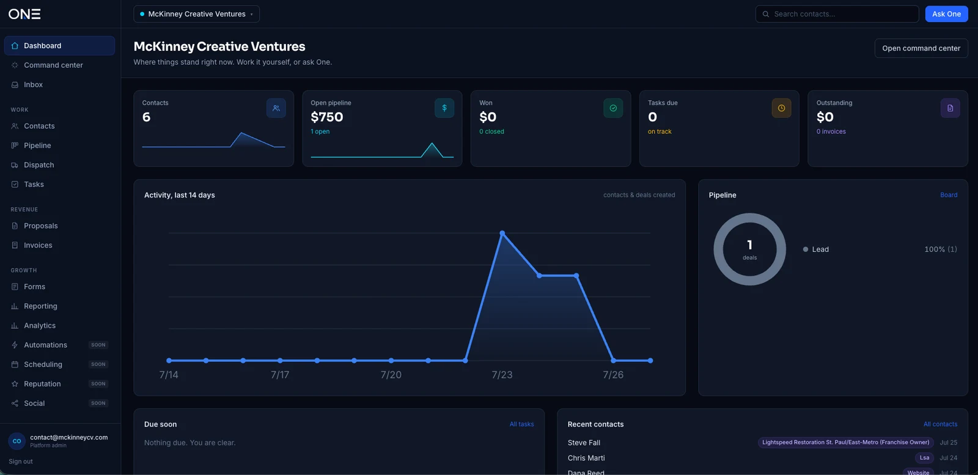Click the Lsa tag on Chris Marti row

924,458
